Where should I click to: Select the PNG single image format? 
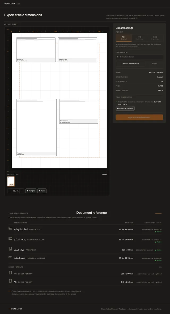click(155, 38)
